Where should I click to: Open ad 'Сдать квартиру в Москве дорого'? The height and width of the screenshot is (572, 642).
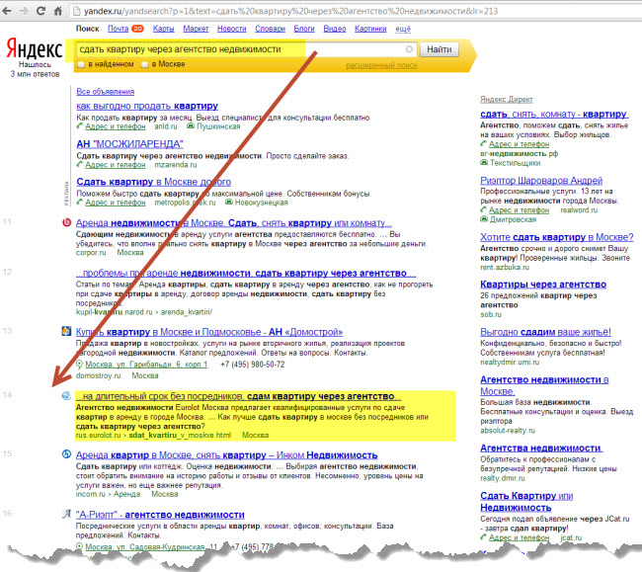pos(153,182)
